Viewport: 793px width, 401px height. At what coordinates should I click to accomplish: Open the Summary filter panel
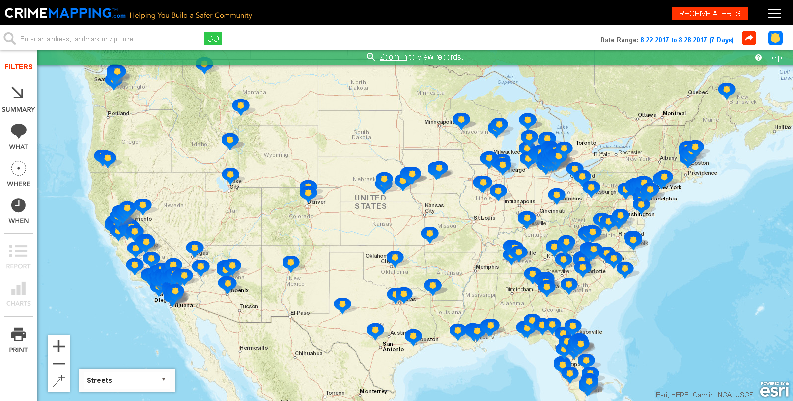pos(18,99)
